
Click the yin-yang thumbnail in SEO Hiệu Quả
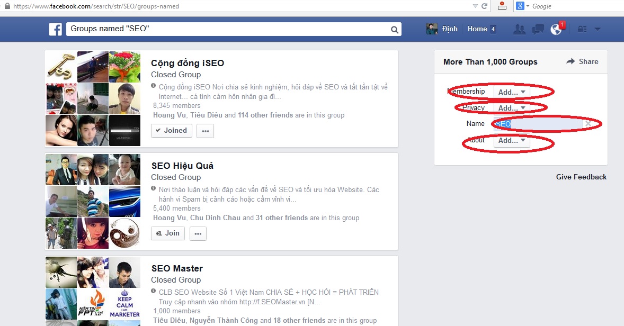point(124,233)
